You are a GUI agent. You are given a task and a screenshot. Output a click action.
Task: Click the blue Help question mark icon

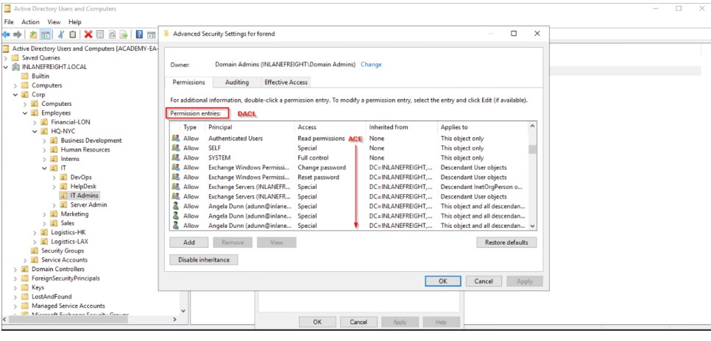(x=139, y=35)
